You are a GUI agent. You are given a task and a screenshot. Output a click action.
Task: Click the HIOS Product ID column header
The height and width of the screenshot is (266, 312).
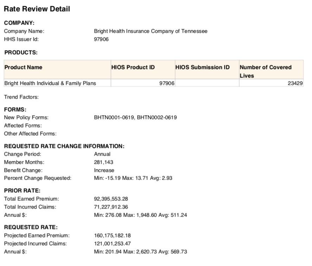(133, 67)
